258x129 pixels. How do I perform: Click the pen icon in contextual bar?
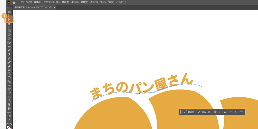coord(215,112)
